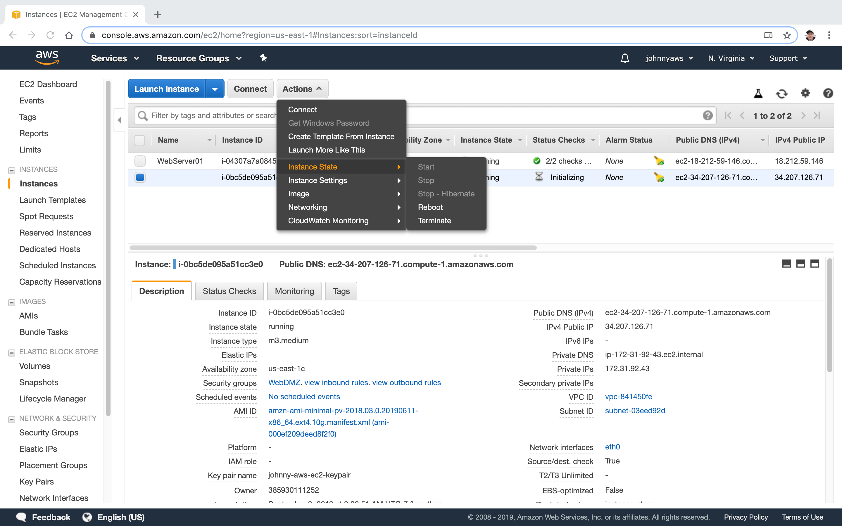Open table settings gear icon
Viewport: 842px width, 526px height.
(x=805, y=93)
